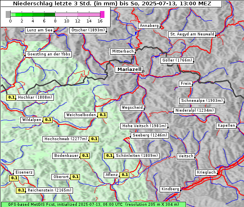Click the GFS-based MetGIS forecast footer
The width and height of the screenshot is (244, 207).
(x=94, y=205)
